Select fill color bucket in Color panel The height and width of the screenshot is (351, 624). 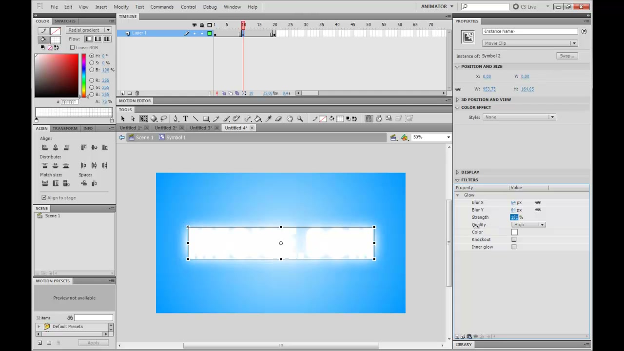[43, 39]
